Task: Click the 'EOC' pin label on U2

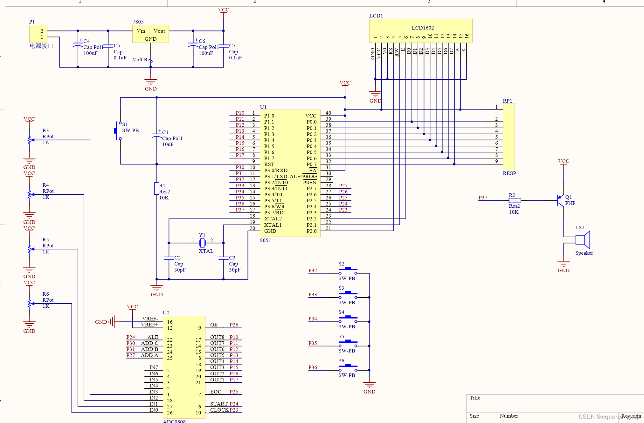Action: pos(216,392)
